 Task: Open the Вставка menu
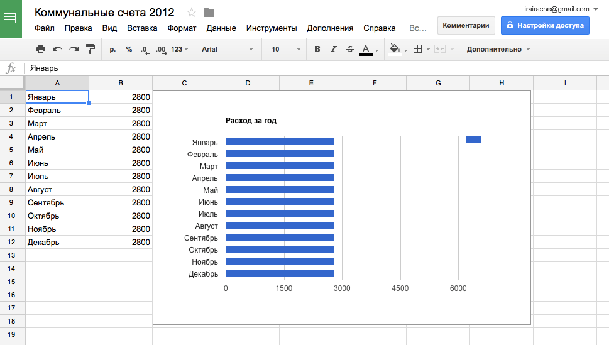pos(142,28)
